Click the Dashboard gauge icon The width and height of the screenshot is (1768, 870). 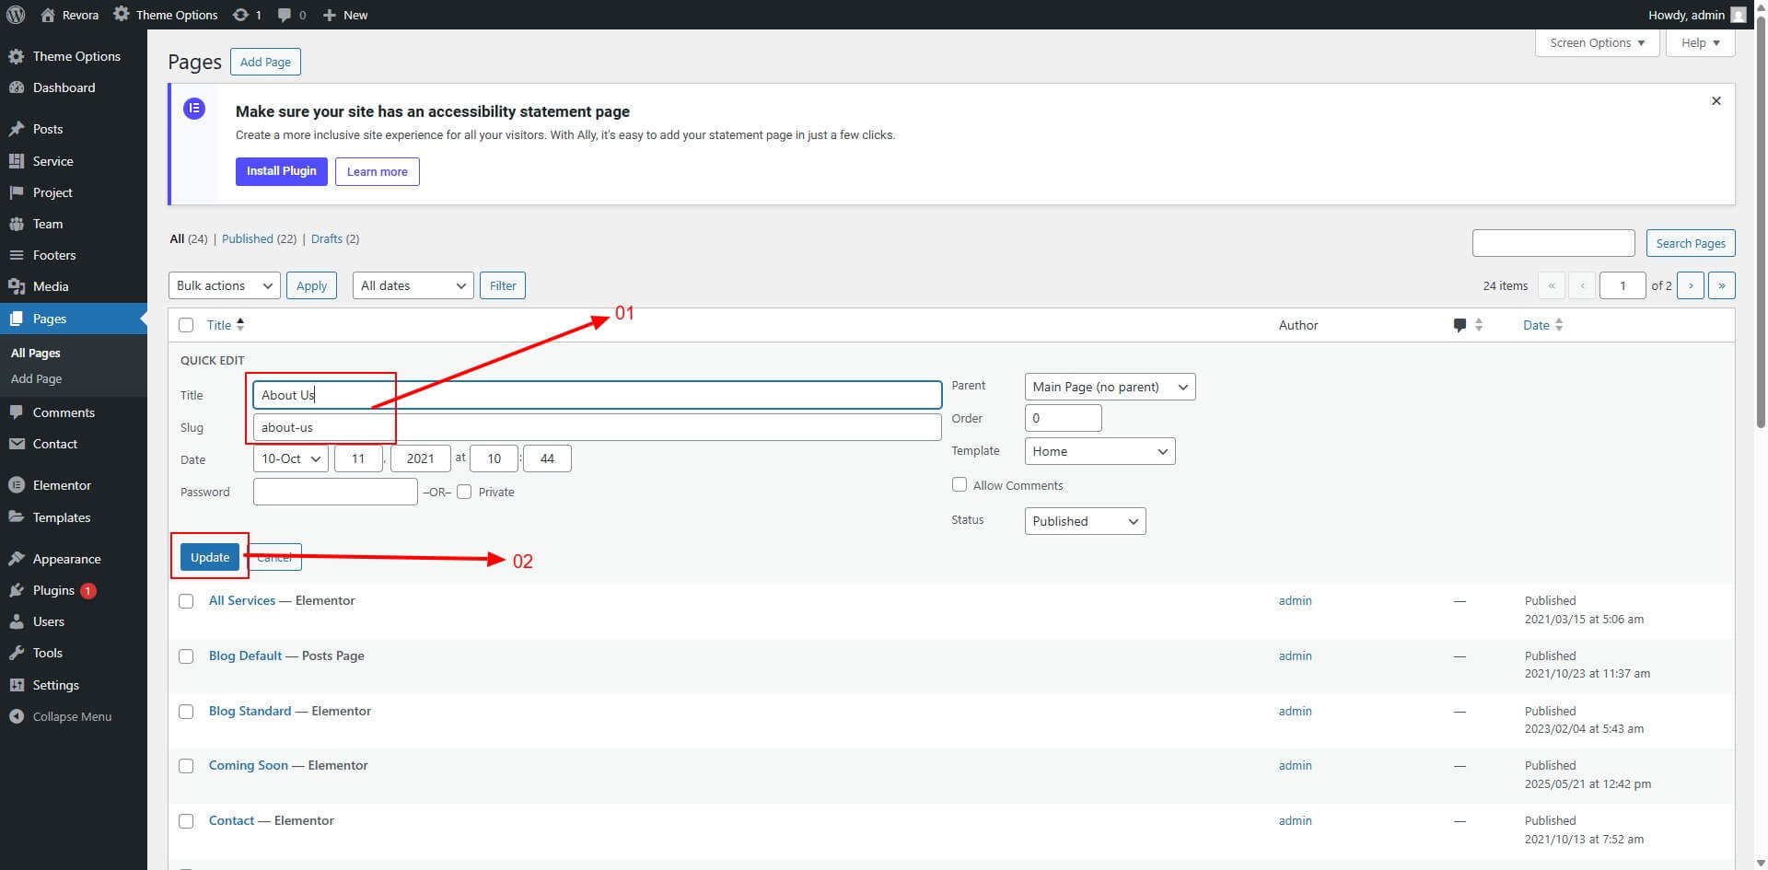point(16,87)
